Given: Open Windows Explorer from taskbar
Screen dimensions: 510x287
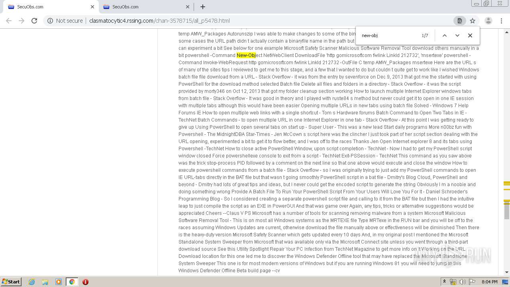Looking at the screenshot, I should [x=45, y=282].
